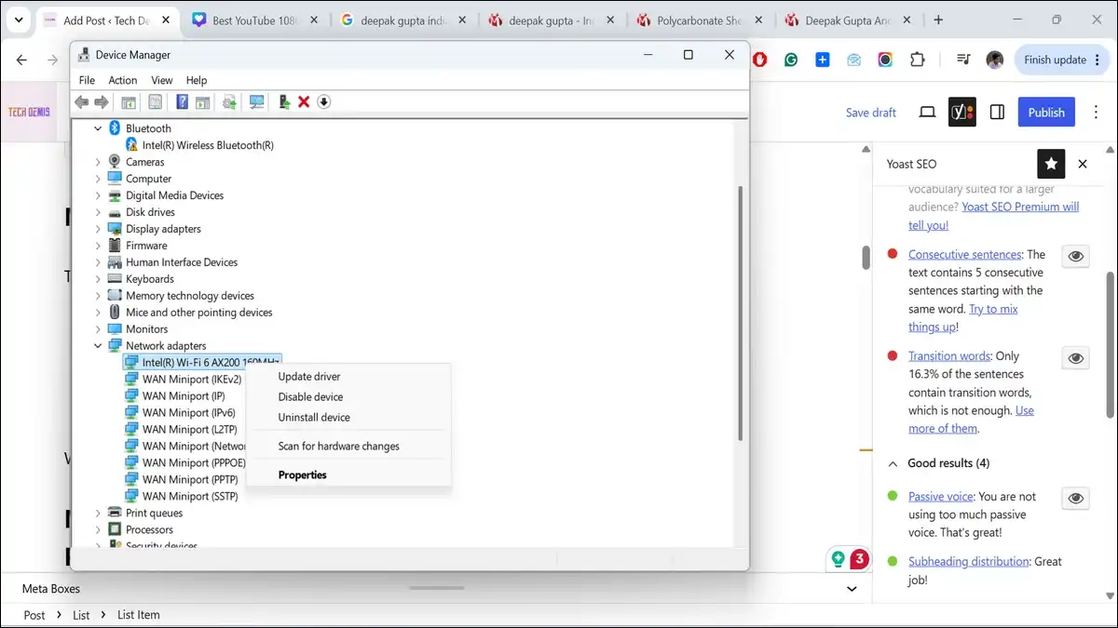The image size is (1118, 628).
Task: Click the laptop preview icon in WordPress editor
Action: (927, 113)
